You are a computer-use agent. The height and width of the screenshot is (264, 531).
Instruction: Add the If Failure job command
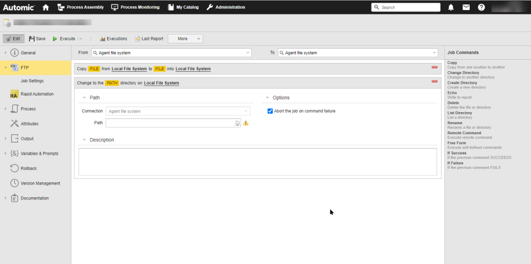[455, 163]
